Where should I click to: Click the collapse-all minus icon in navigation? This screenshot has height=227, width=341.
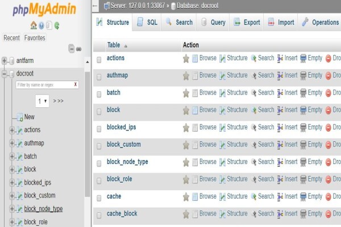(x=72, y=49)
